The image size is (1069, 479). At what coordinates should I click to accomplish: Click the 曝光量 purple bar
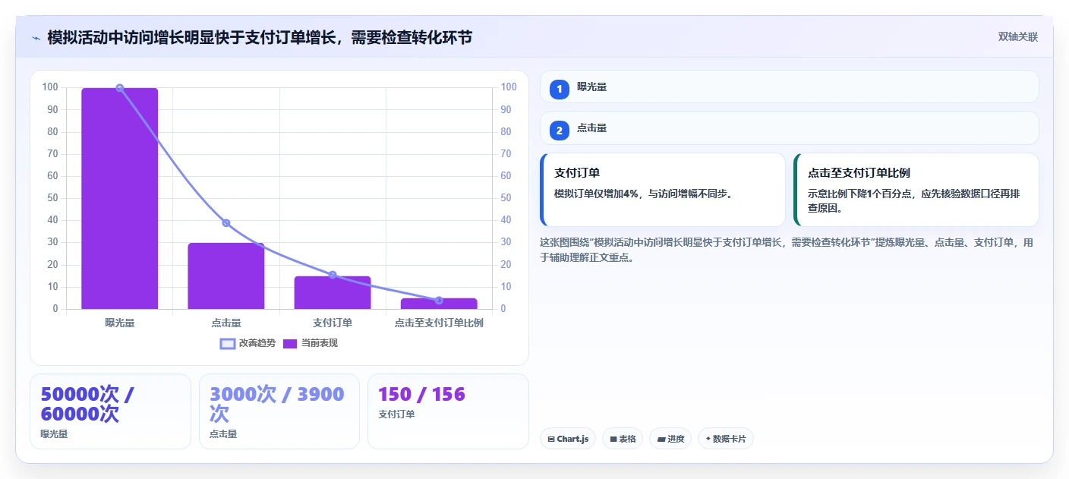(x=120, y=199)
